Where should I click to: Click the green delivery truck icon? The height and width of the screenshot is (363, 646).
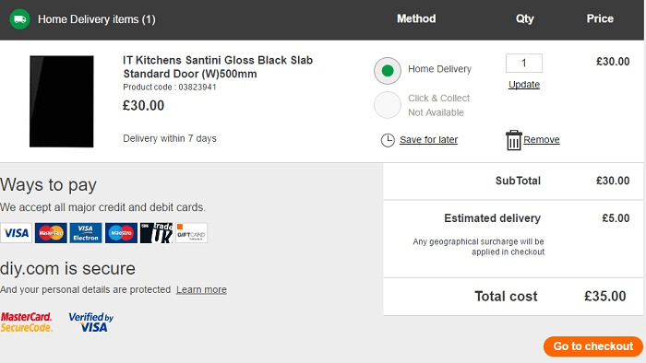[x=19, y=19]
